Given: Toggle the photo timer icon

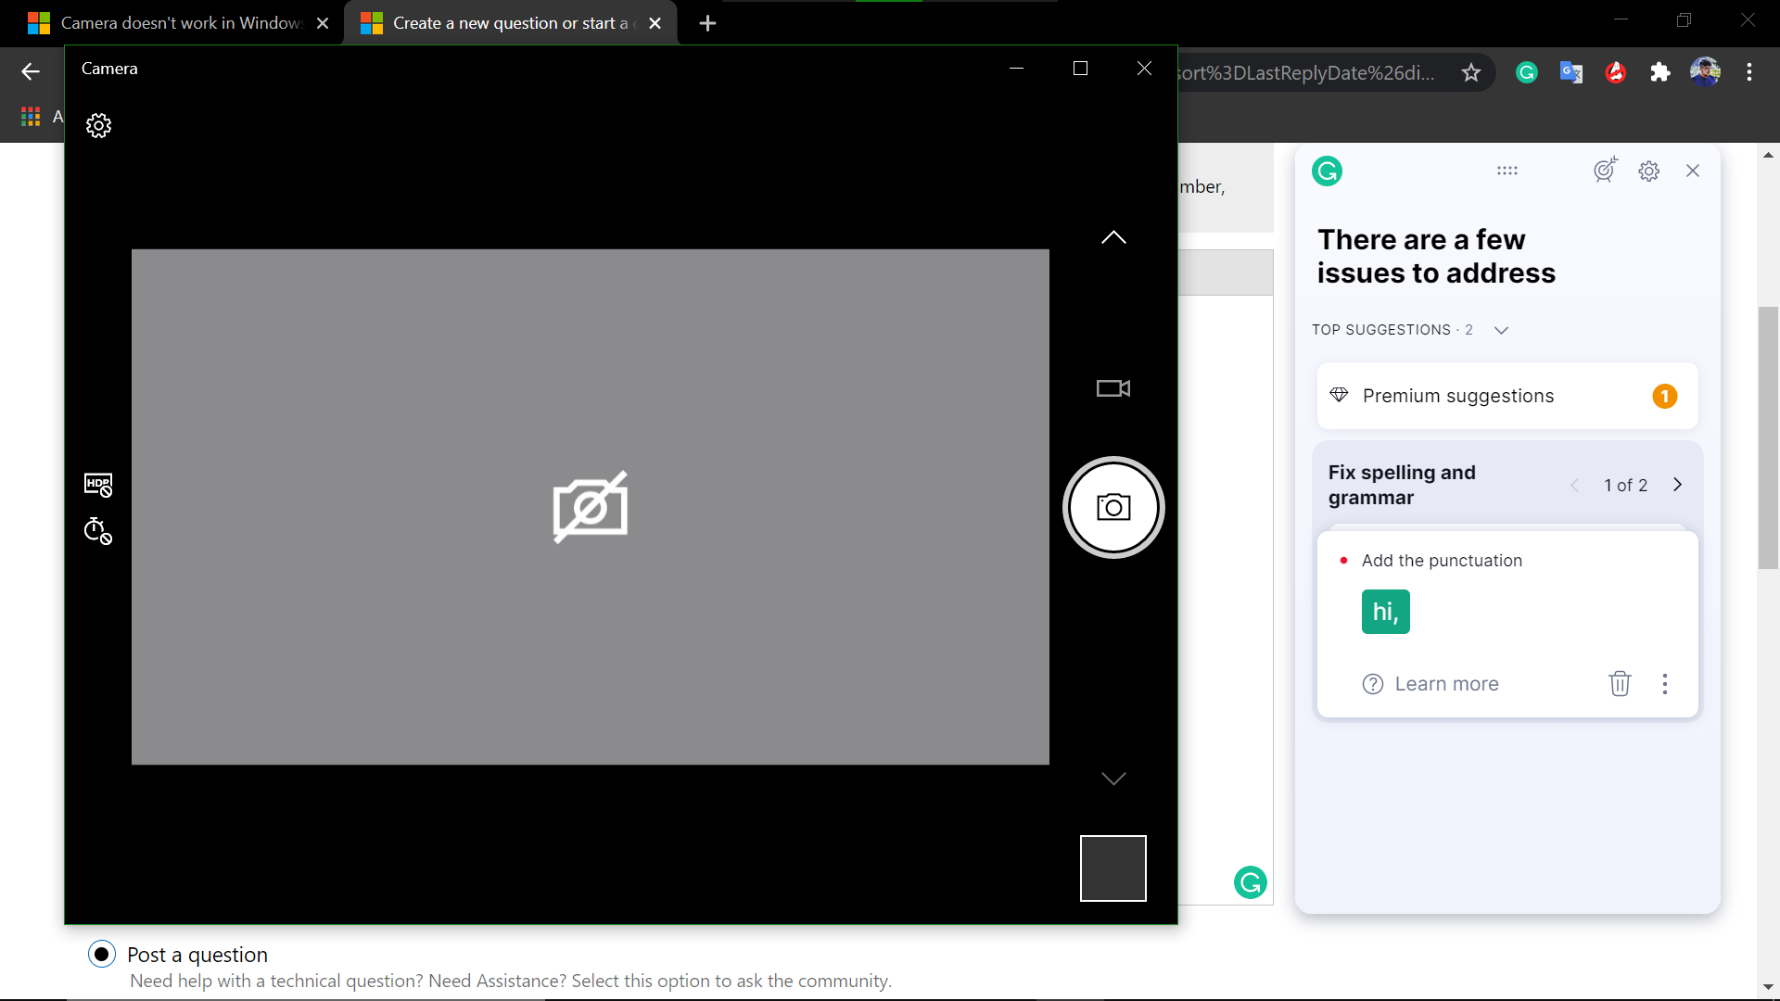Looking at the screenshot, I should pyautogui.click(x=98, y=531).
